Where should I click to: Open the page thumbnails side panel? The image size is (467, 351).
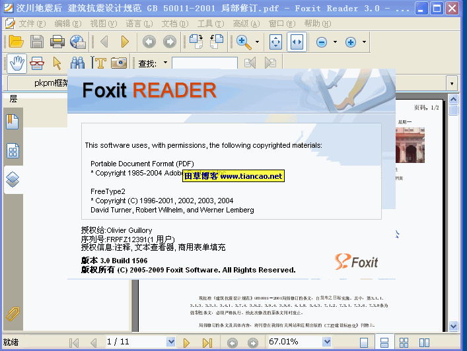coord(13,151)
